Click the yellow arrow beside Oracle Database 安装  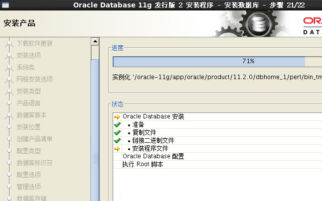pos(117,116)
